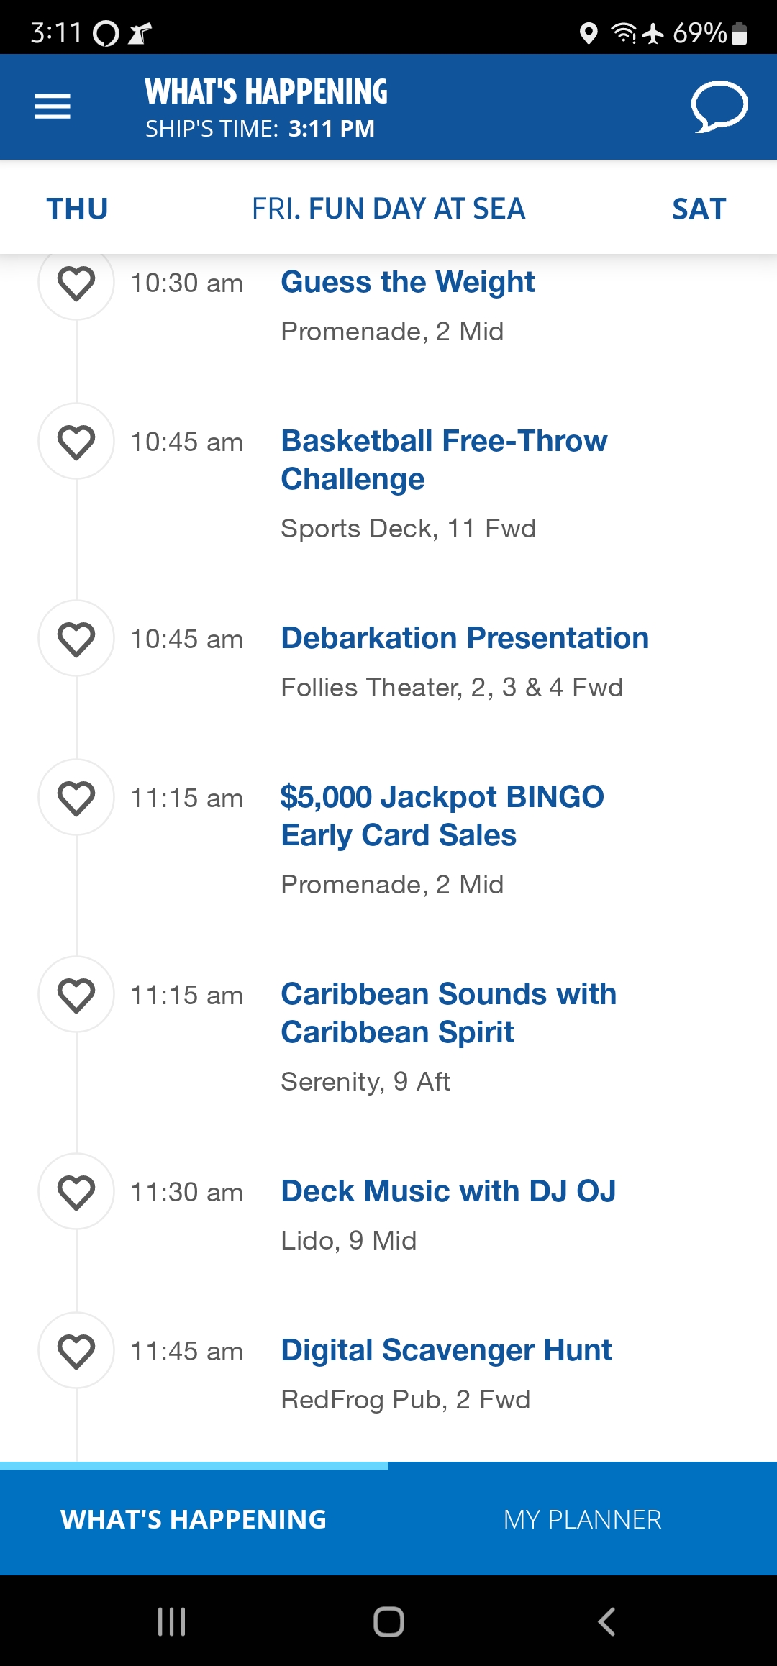Tap Android home navigation button

(388, 1621)
